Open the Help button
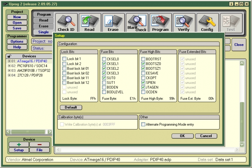Viewport: 252px width, 168px height. (x=17, y=47)
